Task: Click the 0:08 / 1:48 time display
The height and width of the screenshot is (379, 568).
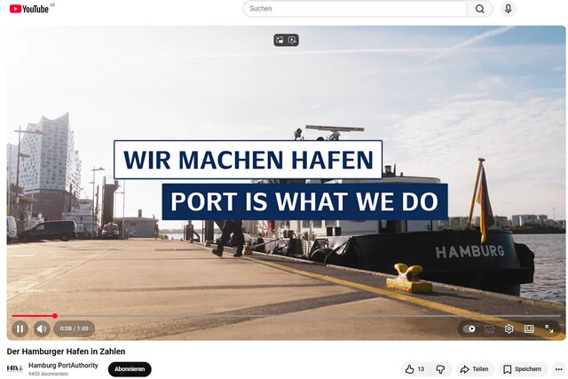Action: [75, 328]
